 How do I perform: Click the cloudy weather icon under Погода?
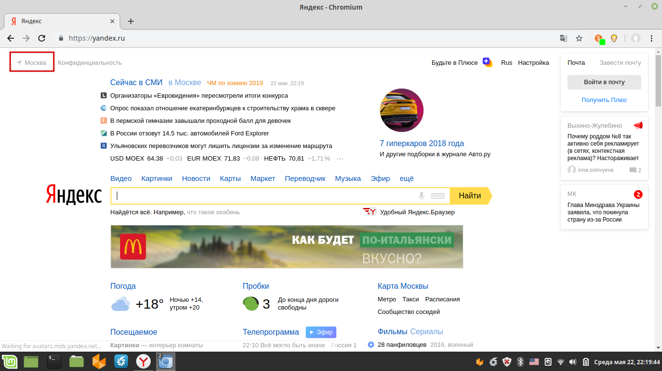[119, 303]
